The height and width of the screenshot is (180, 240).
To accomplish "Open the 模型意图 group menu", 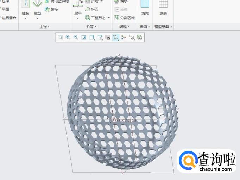I will 164,26.
